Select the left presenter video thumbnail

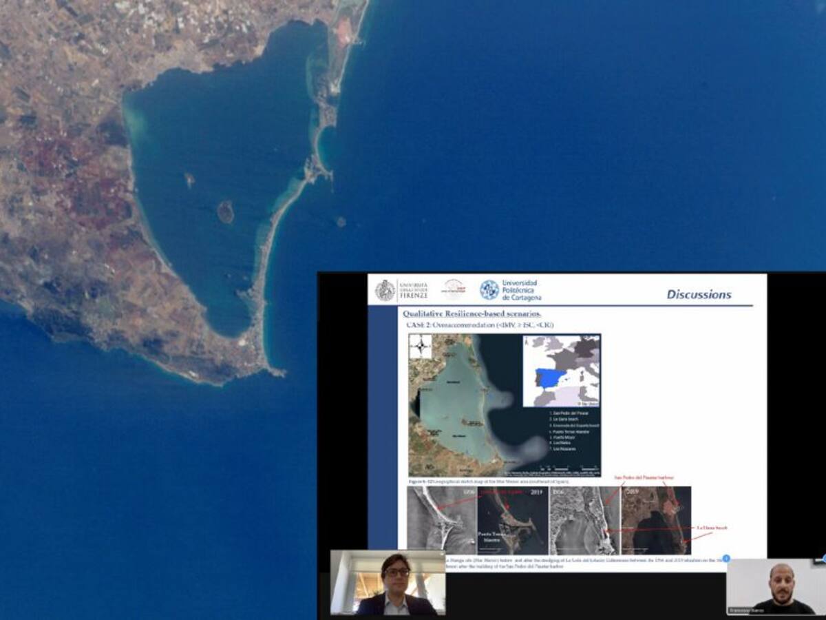(388, 582)
